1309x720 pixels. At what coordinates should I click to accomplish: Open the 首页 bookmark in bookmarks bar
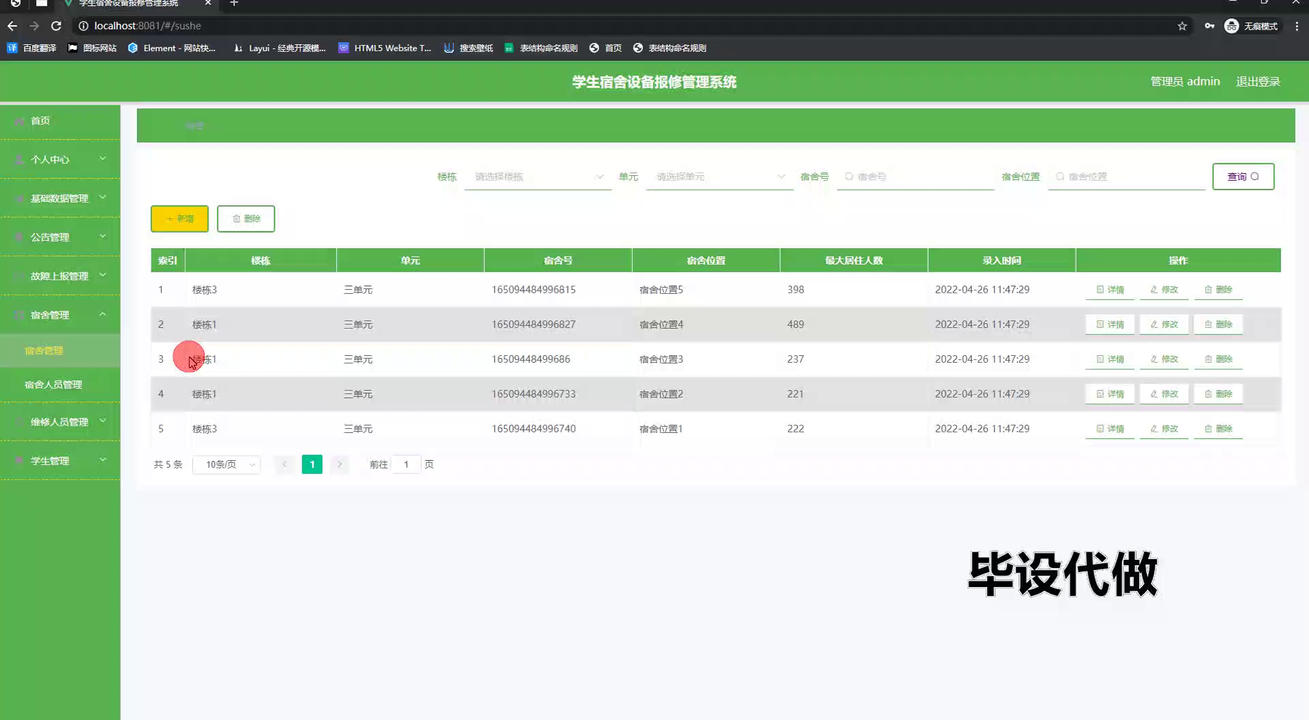tap(605, 48)
